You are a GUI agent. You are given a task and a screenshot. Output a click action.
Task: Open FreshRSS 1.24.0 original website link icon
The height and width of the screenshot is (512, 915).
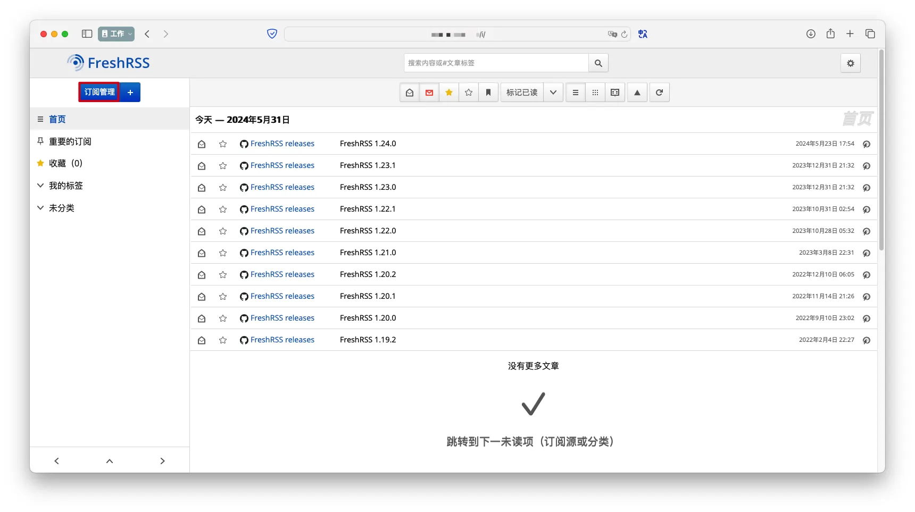(867, 144)
